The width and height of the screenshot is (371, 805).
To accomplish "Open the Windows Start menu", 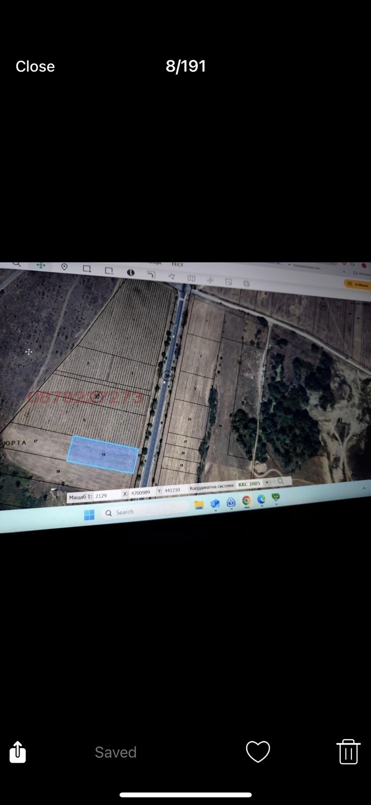I will pos(89,515).
